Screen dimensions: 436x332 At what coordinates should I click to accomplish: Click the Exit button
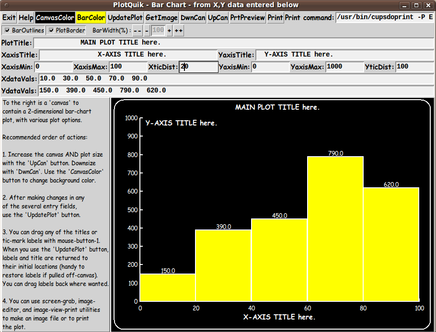(x=9, y=18)
